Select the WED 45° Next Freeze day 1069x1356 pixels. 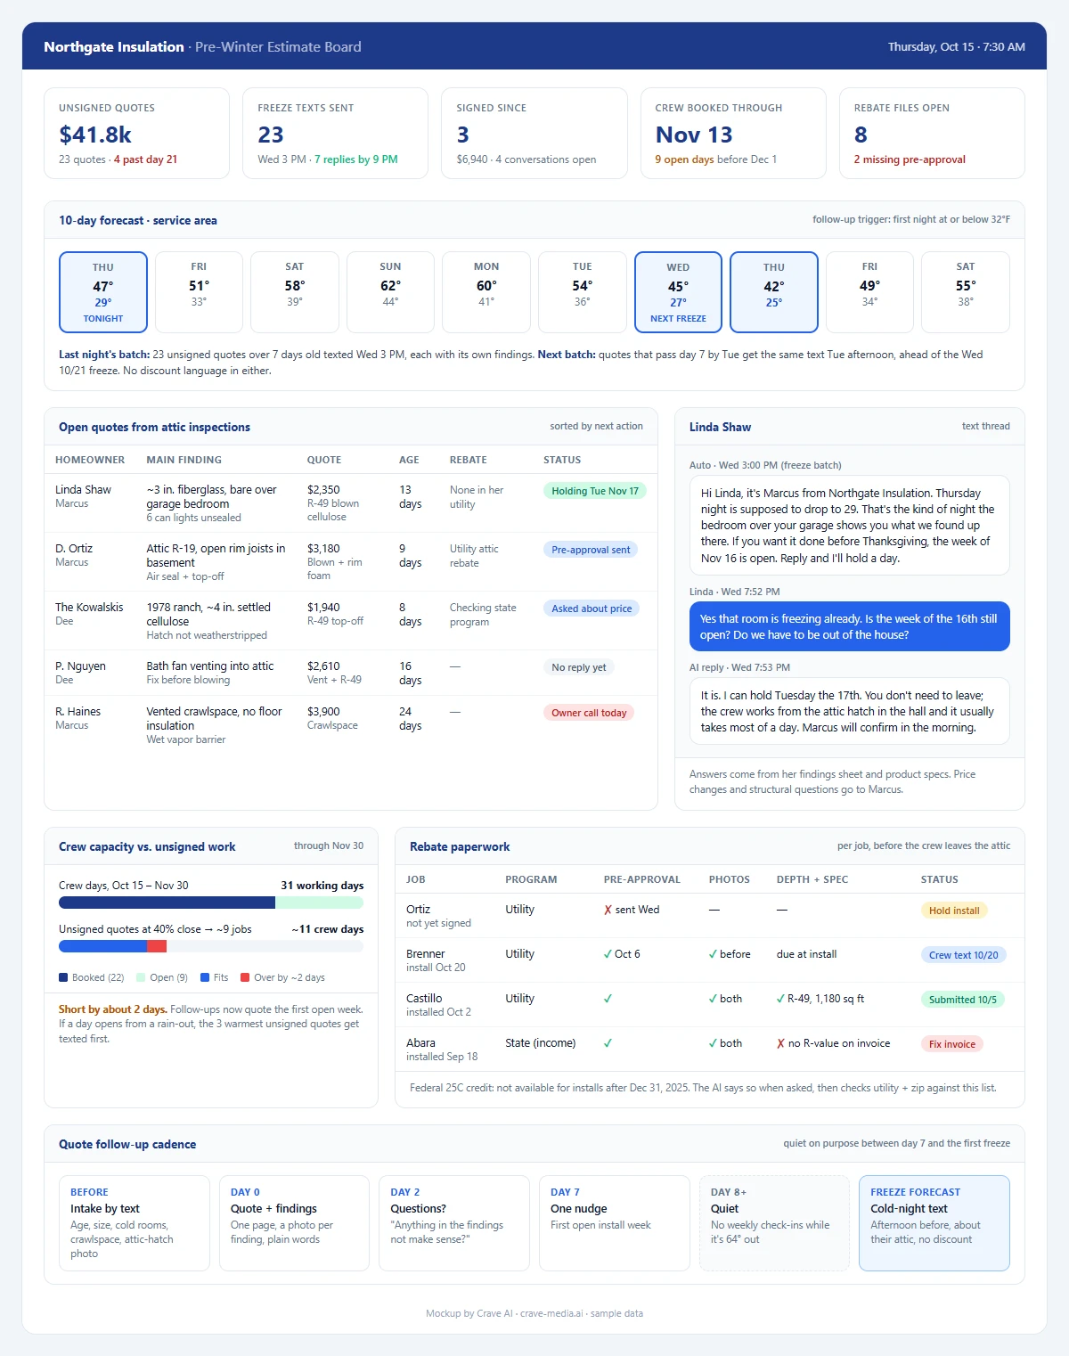tap(678, 292)
